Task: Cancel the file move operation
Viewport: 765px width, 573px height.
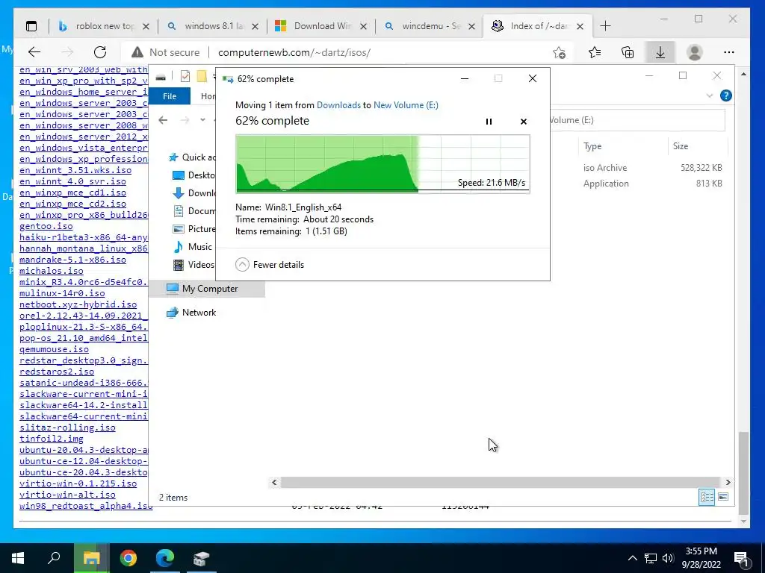Action: point(524,122)
